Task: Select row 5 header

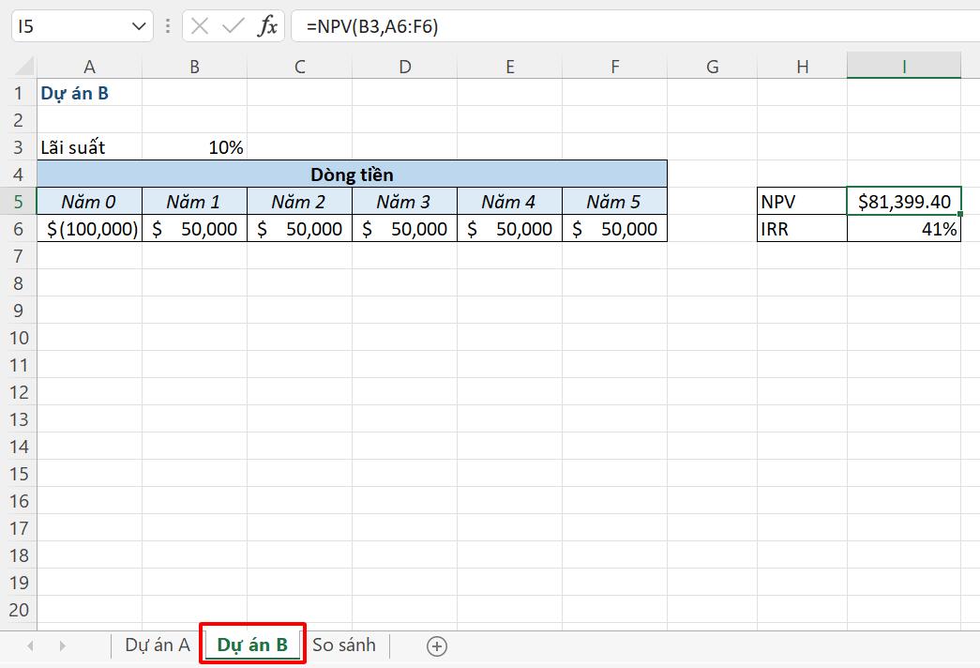Action: tap(19, 202)
